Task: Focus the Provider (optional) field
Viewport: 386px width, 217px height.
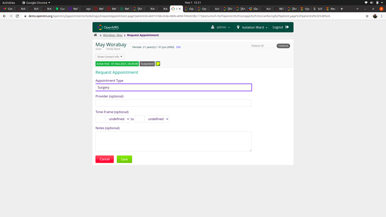Action: 173,103
